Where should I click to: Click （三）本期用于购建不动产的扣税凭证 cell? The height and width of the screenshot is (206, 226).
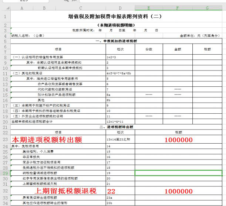pos(58,106)
